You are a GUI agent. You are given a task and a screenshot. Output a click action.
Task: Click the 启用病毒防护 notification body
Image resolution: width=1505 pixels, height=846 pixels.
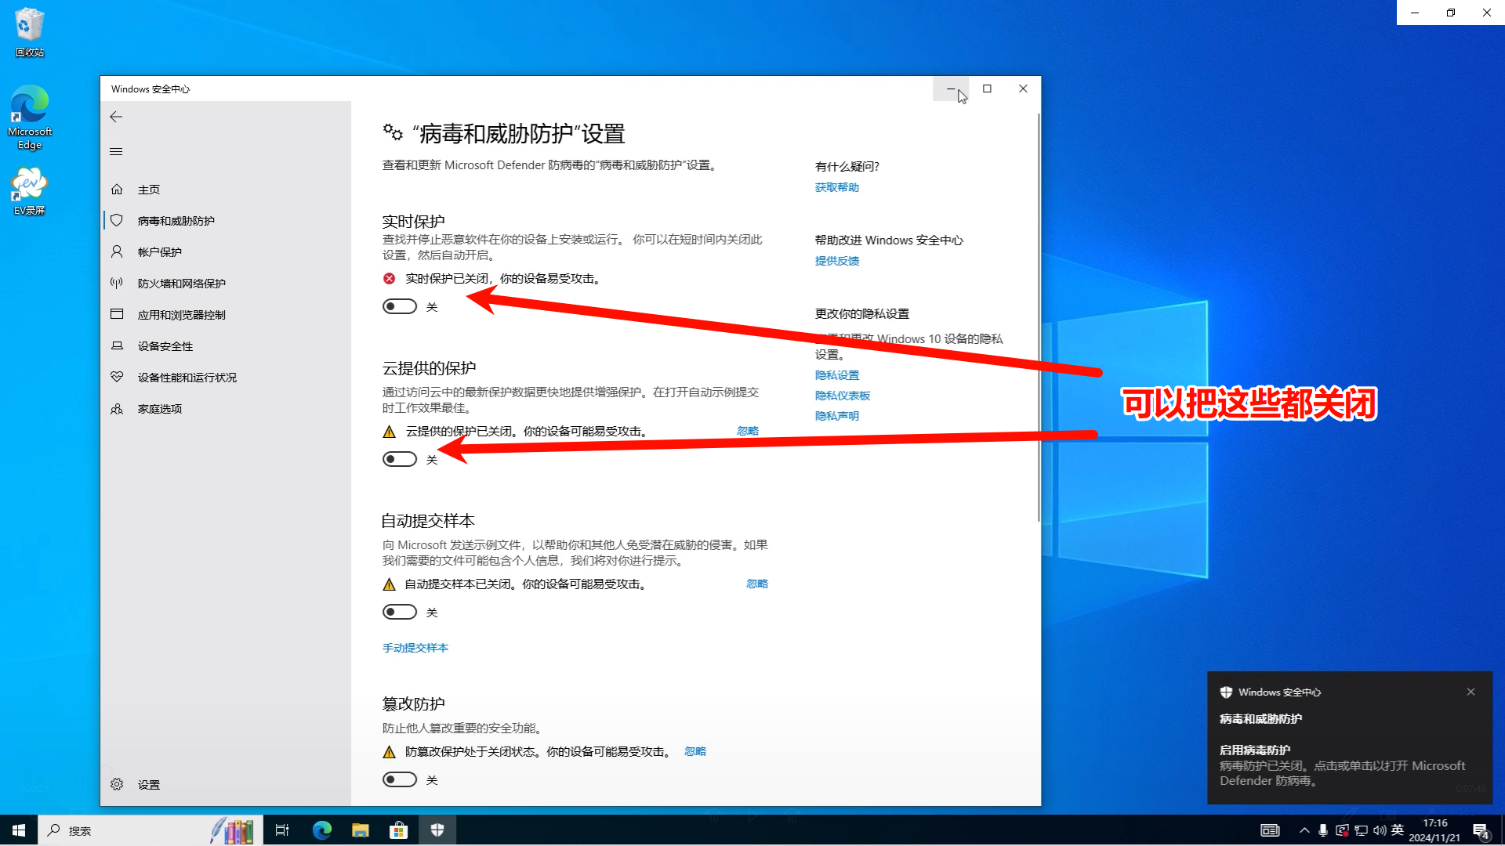[x=1342, y=765]
